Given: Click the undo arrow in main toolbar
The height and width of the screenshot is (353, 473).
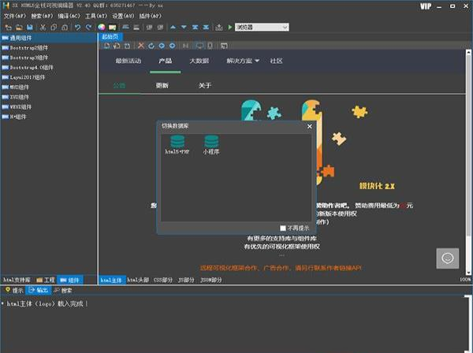Looking at the screenshot, I should (x=77, y=28).
